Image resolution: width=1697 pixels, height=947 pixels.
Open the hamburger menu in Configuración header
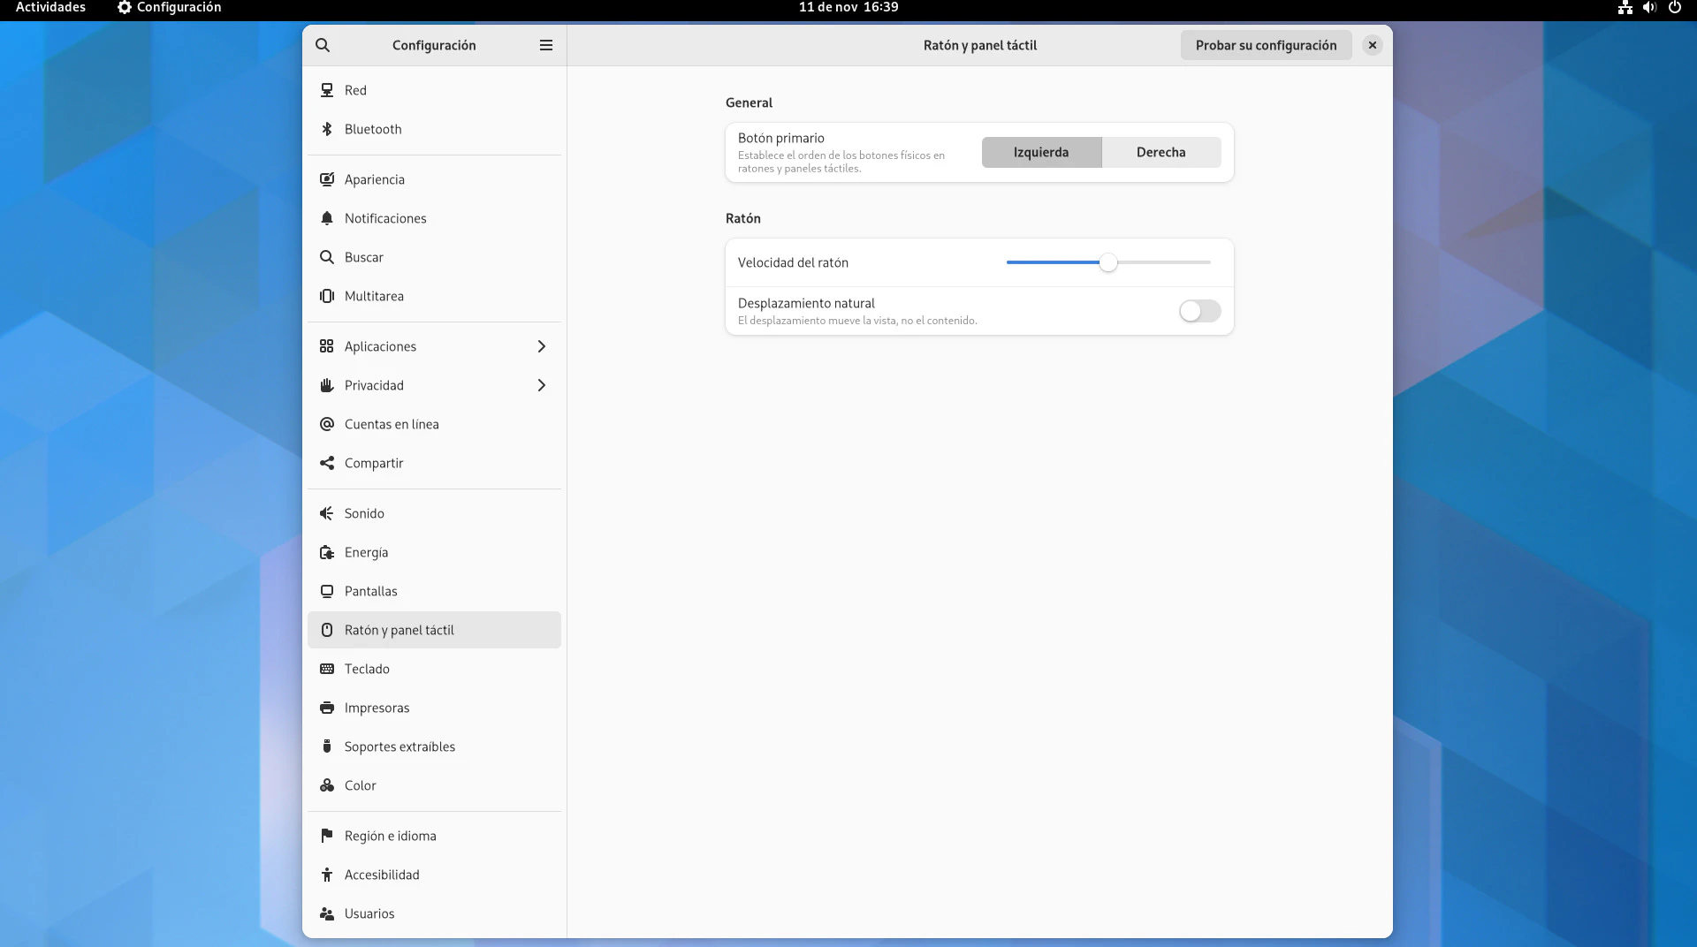pos(546,45)
